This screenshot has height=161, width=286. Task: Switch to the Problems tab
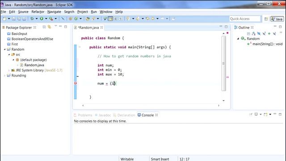83,115
